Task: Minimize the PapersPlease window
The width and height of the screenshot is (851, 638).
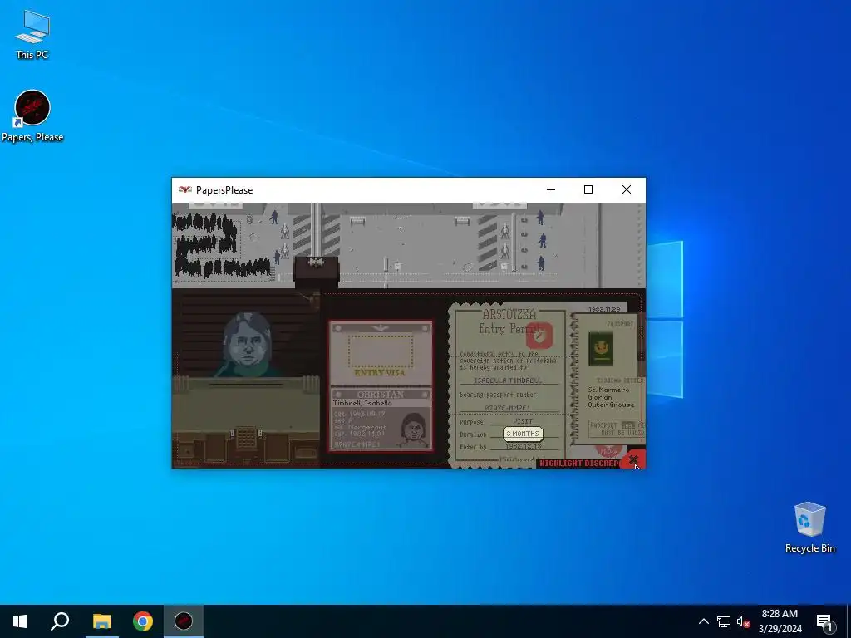Action: pyautogui.click(x=551, y=189)
